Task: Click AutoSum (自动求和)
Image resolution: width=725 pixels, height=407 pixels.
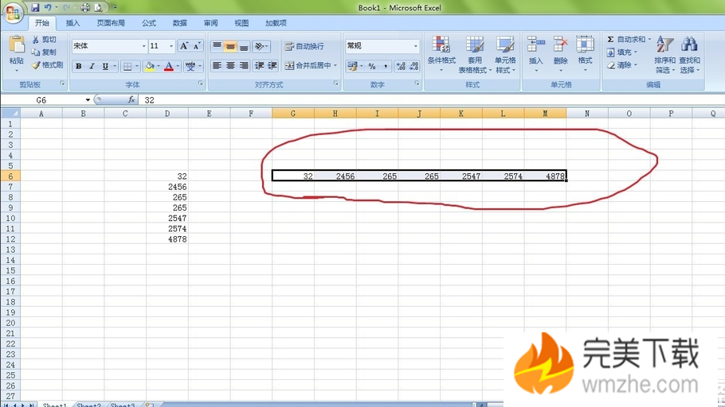Action: tap(626, 39)
